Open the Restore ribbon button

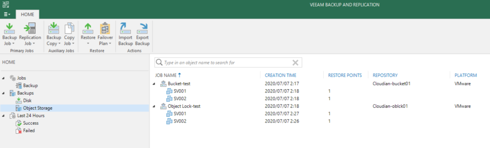click(x=88, y=34)
